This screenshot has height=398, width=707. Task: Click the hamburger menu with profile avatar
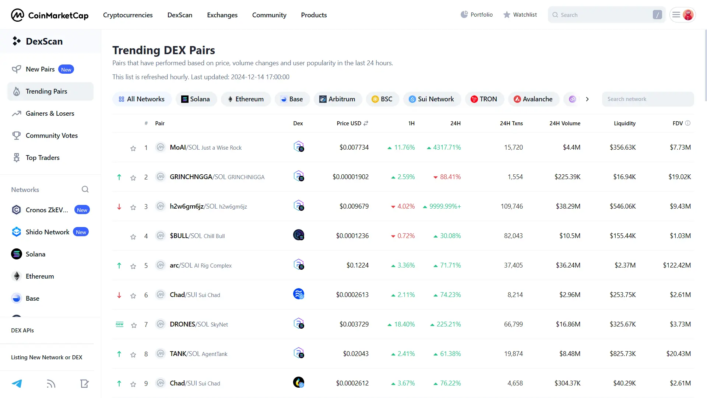click(x=682, y=15)
